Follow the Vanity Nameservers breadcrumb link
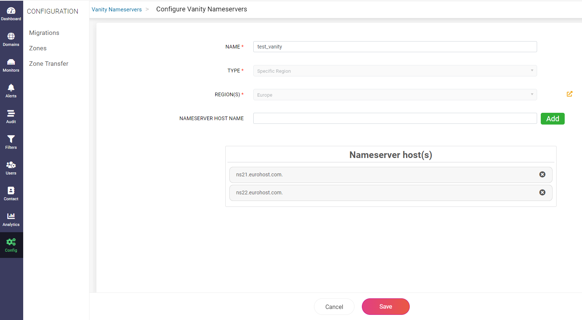The width and height of the screenshot is (582, 320). pyautogui.click(x=116, y=10)
